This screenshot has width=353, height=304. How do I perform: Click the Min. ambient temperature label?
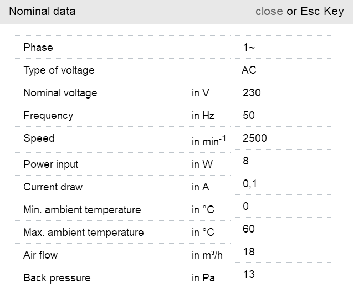tap(82, 210)
